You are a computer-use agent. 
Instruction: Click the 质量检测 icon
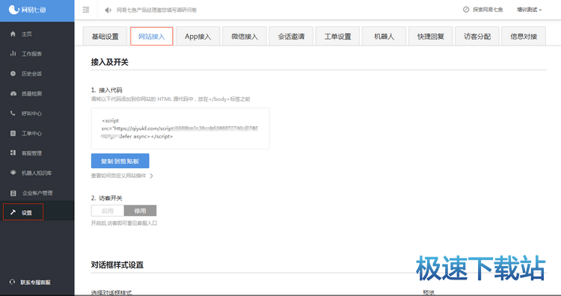coord(13,93)
